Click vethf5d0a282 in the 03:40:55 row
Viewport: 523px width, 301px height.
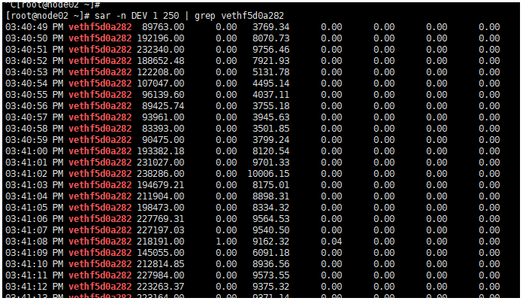[100, 95]
